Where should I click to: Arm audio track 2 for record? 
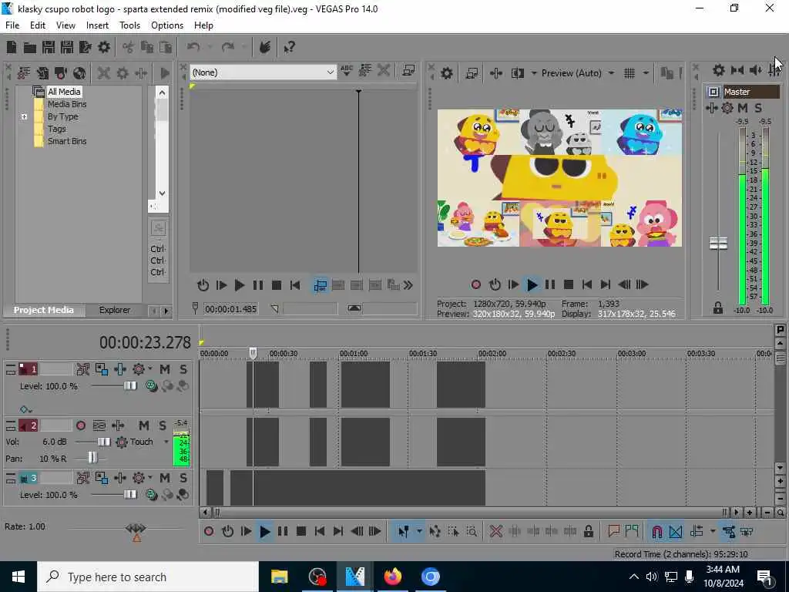tap(80, 425)
